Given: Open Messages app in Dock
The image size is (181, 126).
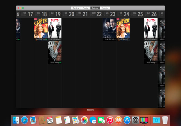Looking at the screenshot, I should pyautogui.click(x=93, y=120).
